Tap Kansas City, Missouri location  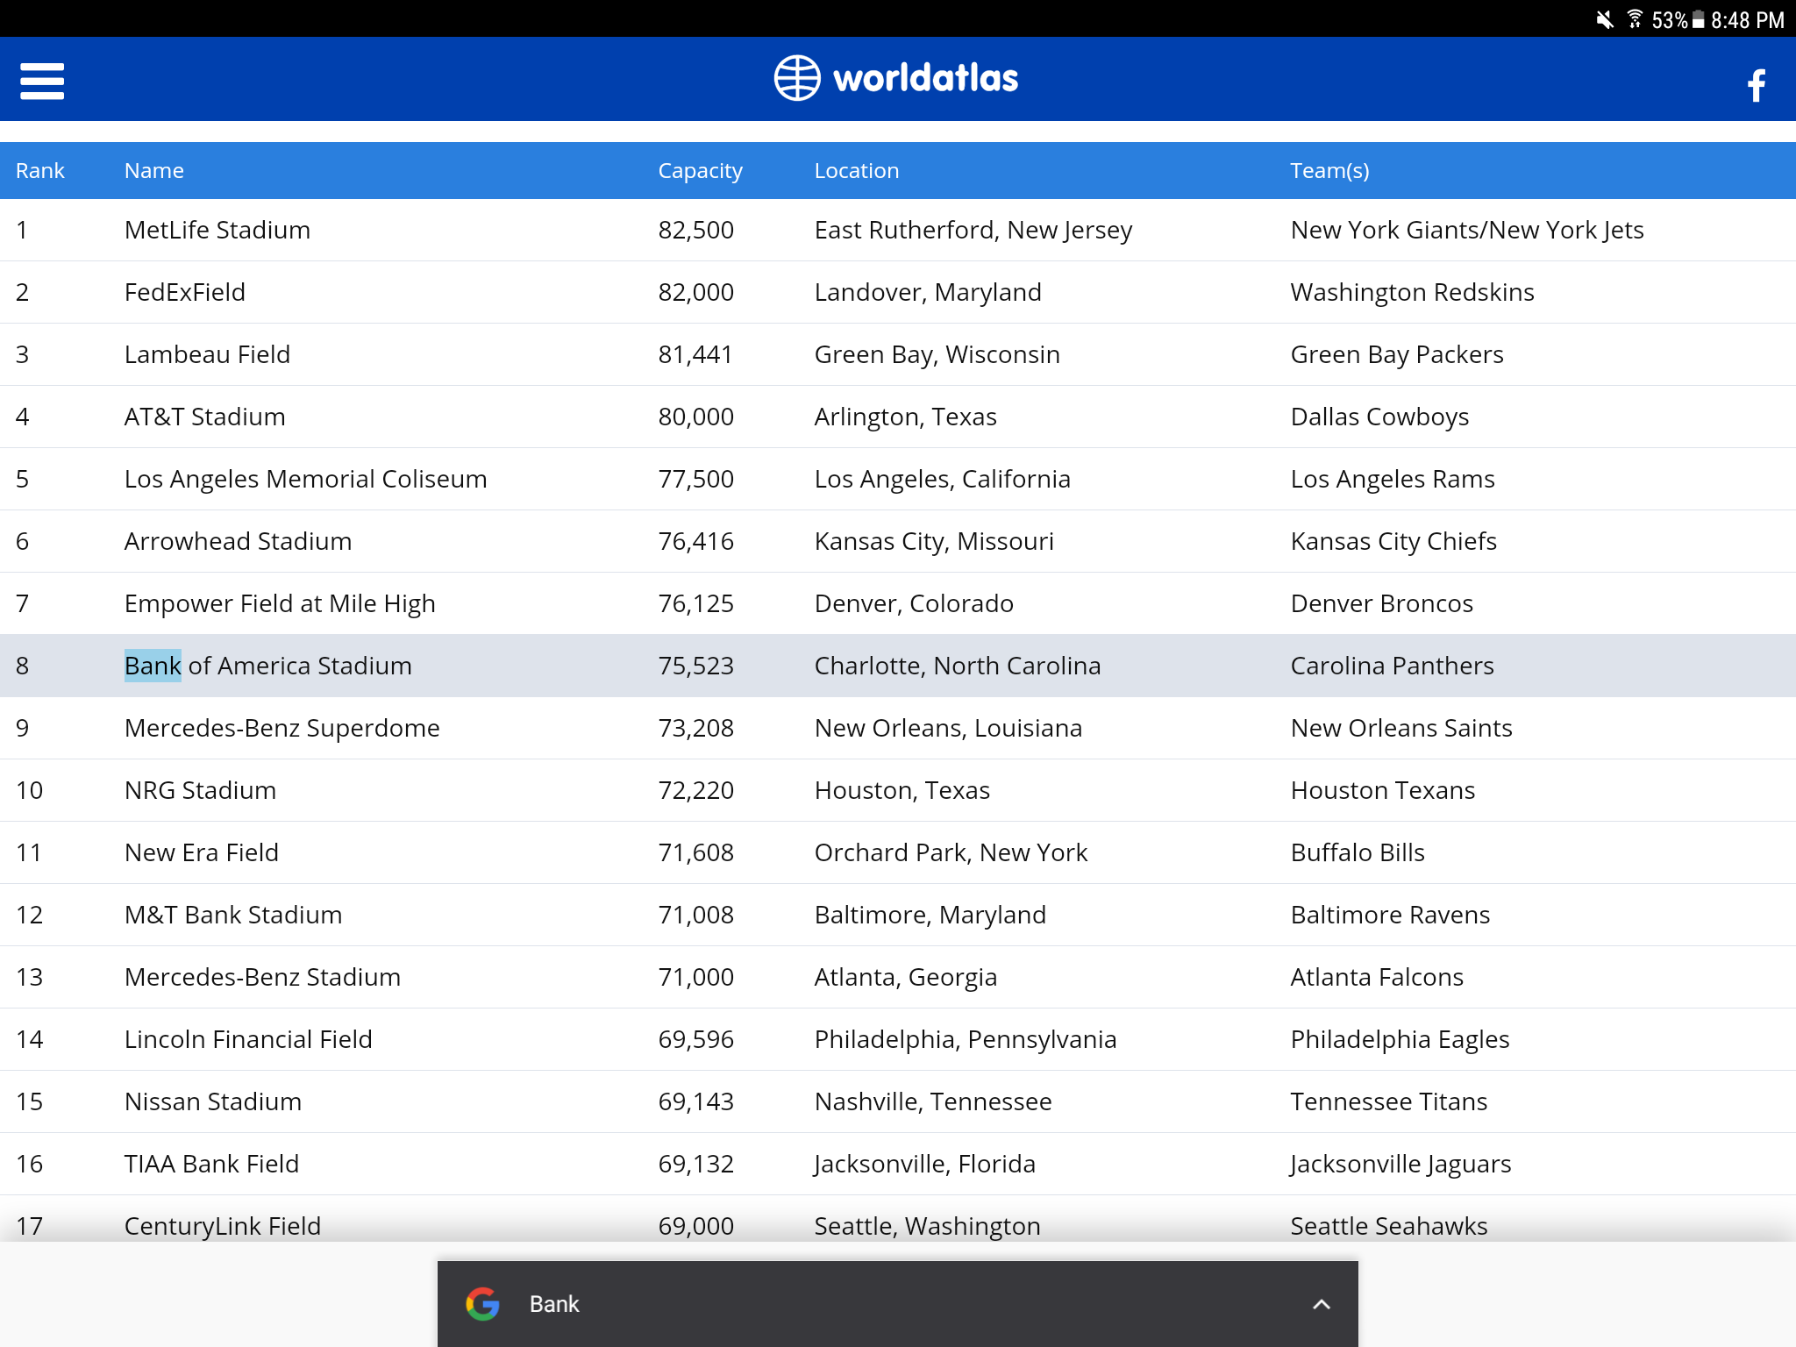pos(935,541)
